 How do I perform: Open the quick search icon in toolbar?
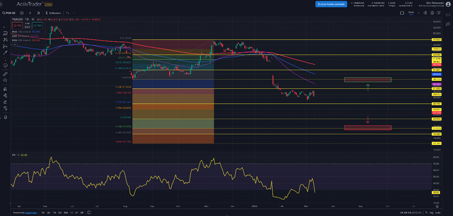(426, 13)
